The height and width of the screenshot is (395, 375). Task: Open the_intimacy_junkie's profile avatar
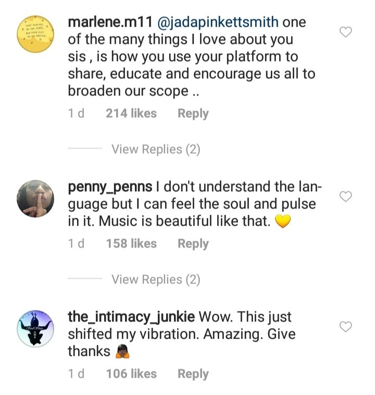tap(36, 329)
